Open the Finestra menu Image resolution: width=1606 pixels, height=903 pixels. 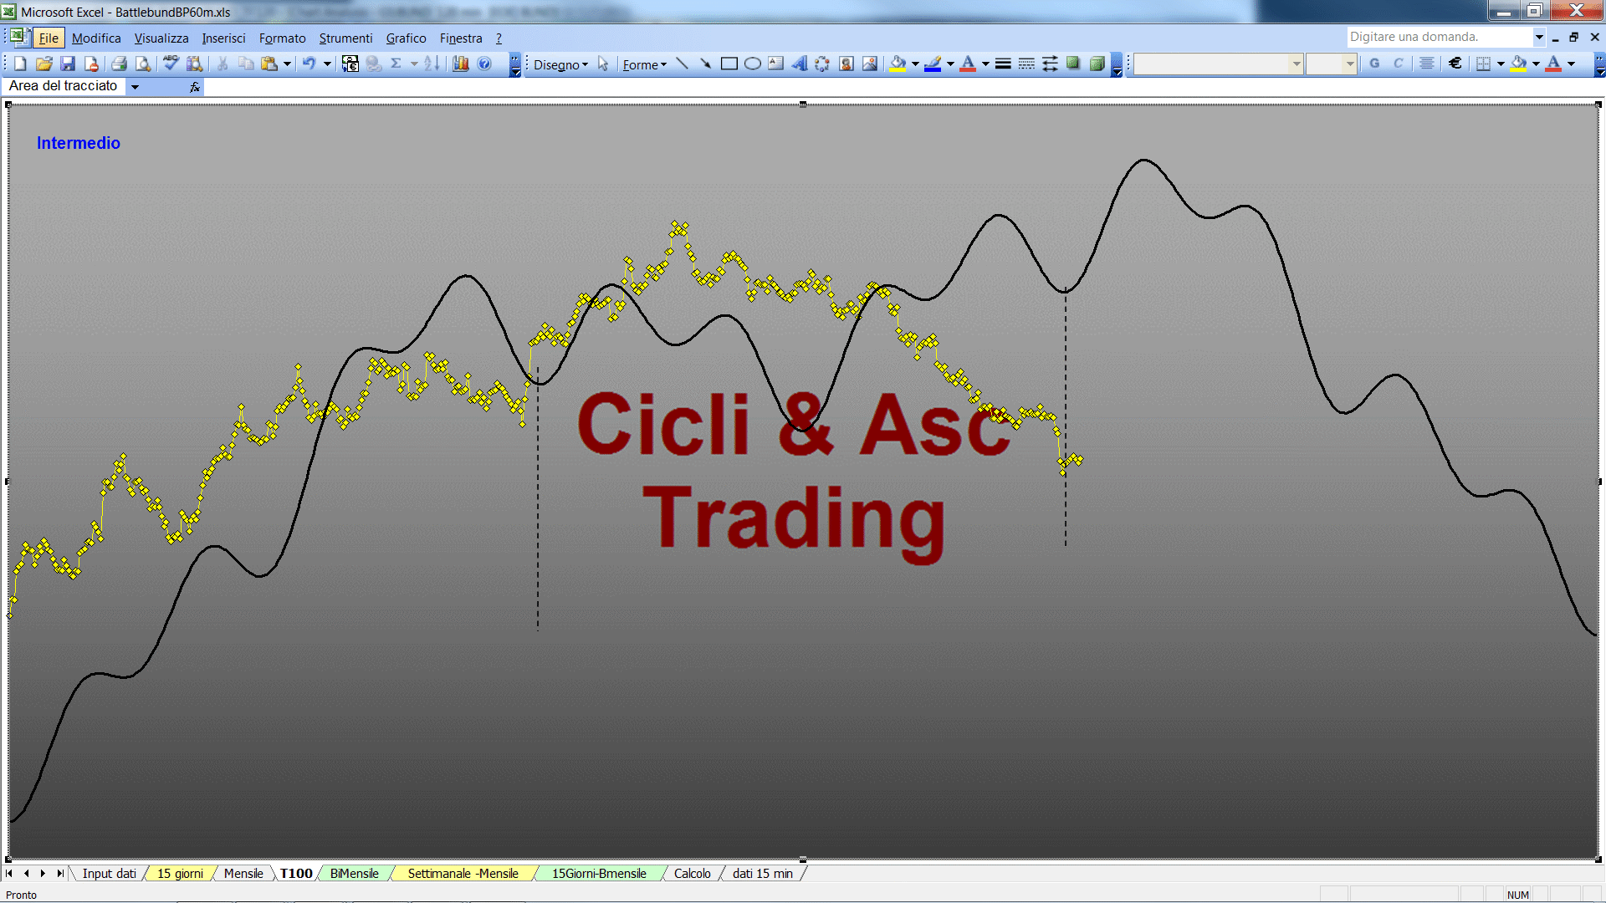(x=461, y=38)
